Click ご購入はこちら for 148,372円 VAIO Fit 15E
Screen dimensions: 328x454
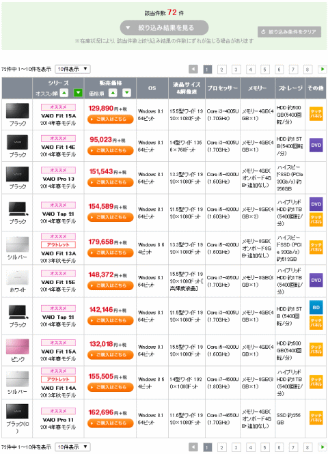pyautogui.click(x=111, y=285)
